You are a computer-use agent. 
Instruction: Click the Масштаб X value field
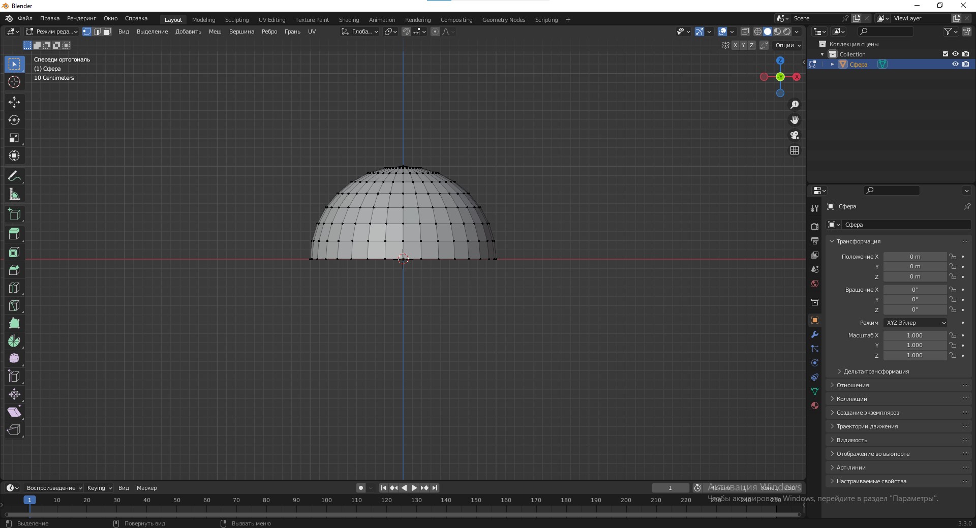915,335
